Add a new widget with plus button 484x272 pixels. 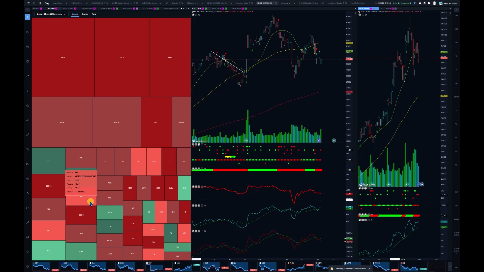28,17
